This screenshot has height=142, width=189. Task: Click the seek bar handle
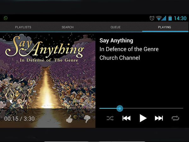[120, 109]
